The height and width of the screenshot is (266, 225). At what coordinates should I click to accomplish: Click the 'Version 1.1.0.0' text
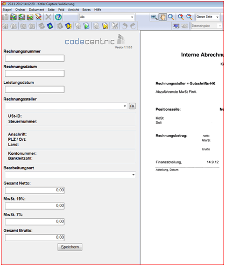123,47
